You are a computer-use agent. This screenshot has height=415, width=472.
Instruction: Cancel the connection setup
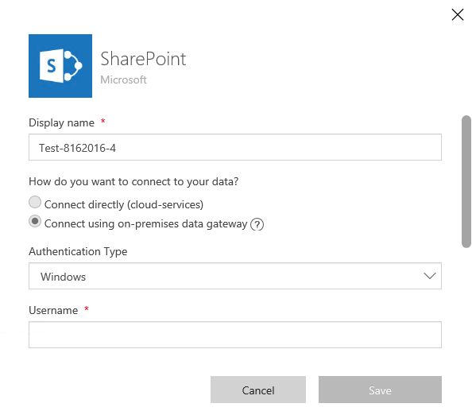(258, 390)
